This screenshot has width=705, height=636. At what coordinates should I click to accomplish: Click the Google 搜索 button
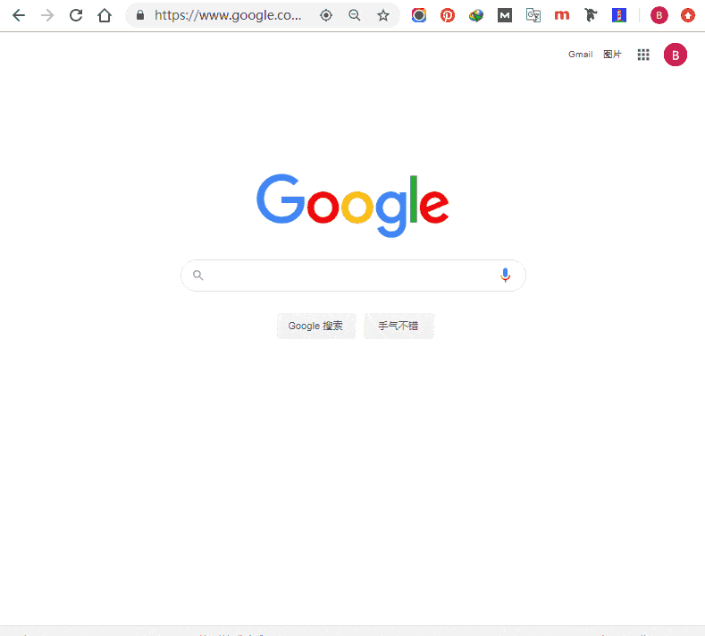(315, 326)
